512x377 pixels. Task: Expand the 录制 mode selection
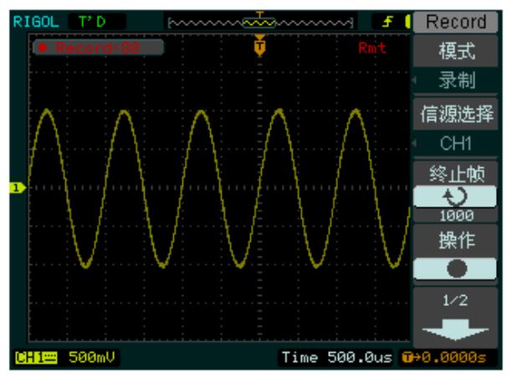click(457, 82)
